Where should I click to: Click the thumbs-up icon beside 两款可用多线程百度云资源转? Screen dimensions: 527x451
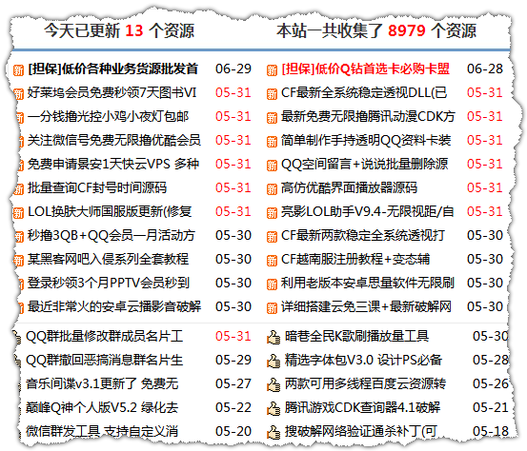tap(274, 385)
